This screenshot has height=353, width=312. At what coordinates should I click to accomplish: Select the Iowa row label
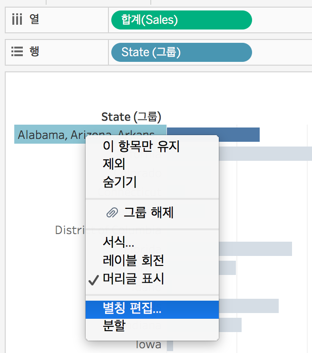(148, 344)
